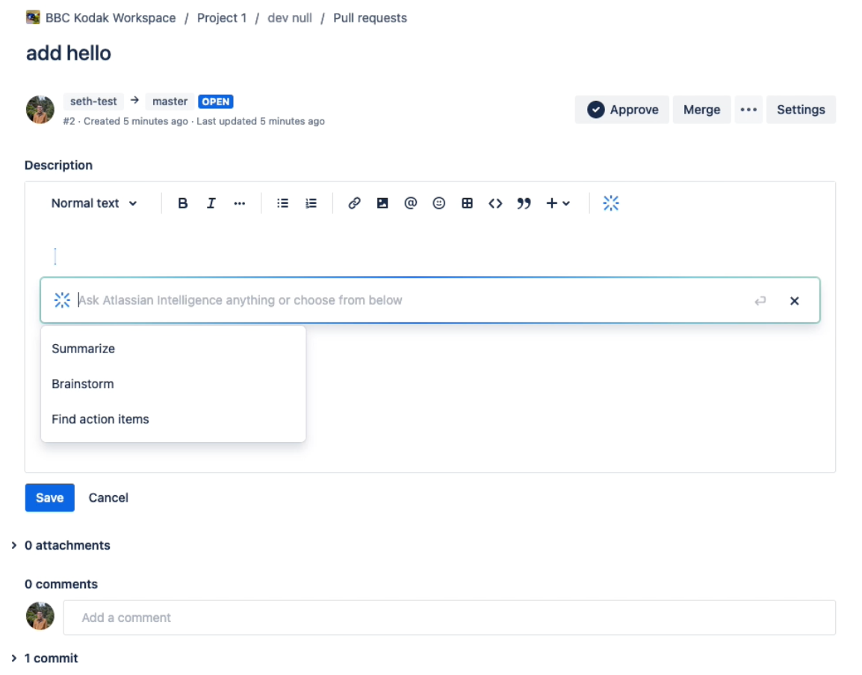Image resolution: width=862 pixels, height=675 pixels.
Task: Open pull request more actions menu
Action: (748, 109)
